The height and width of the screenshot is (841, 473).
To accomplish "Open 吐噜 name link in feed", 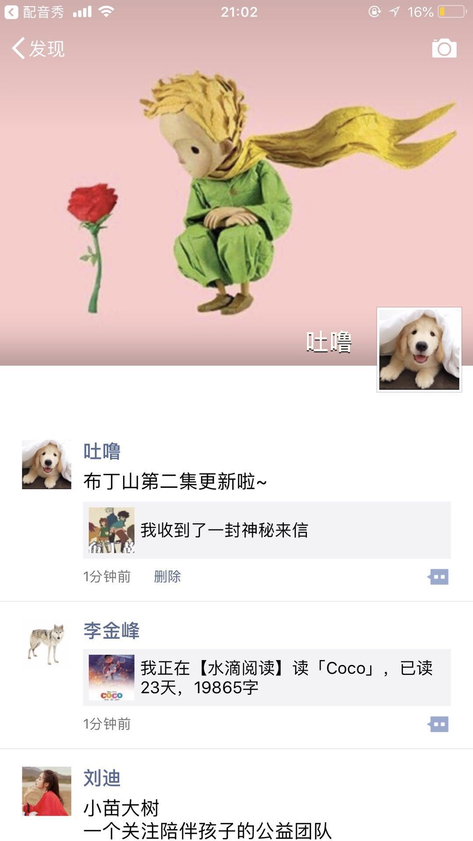I will [x=102, y=452].
